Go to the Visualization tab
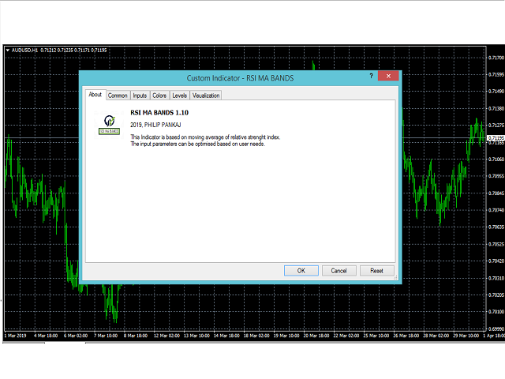The image size is (505, 379). 206,96
